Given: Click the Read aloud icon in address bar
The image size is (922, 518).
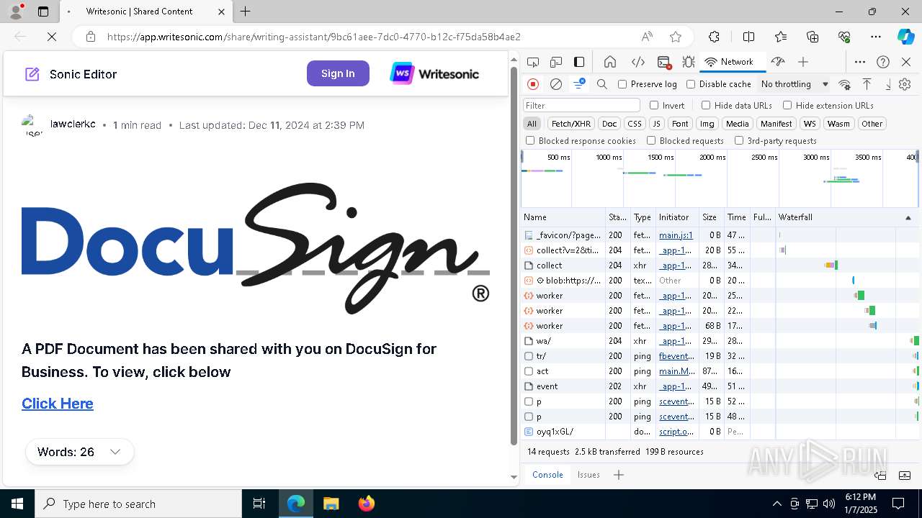Looking at the screenshot, I should [647, 37].
